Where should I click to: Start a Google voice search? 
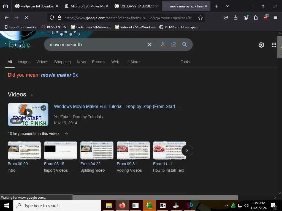click(x=162, y=45)
